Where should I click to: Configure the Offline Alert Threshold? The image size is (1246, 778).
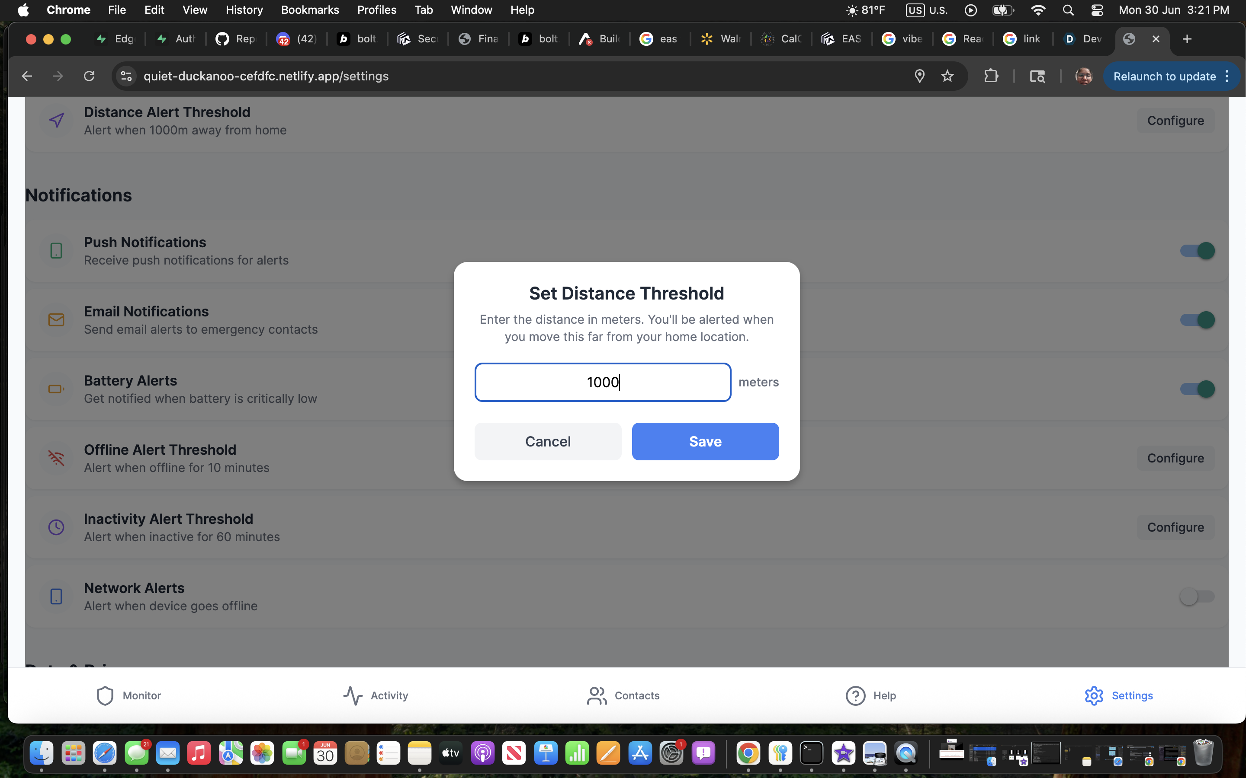pos(1175,458)
